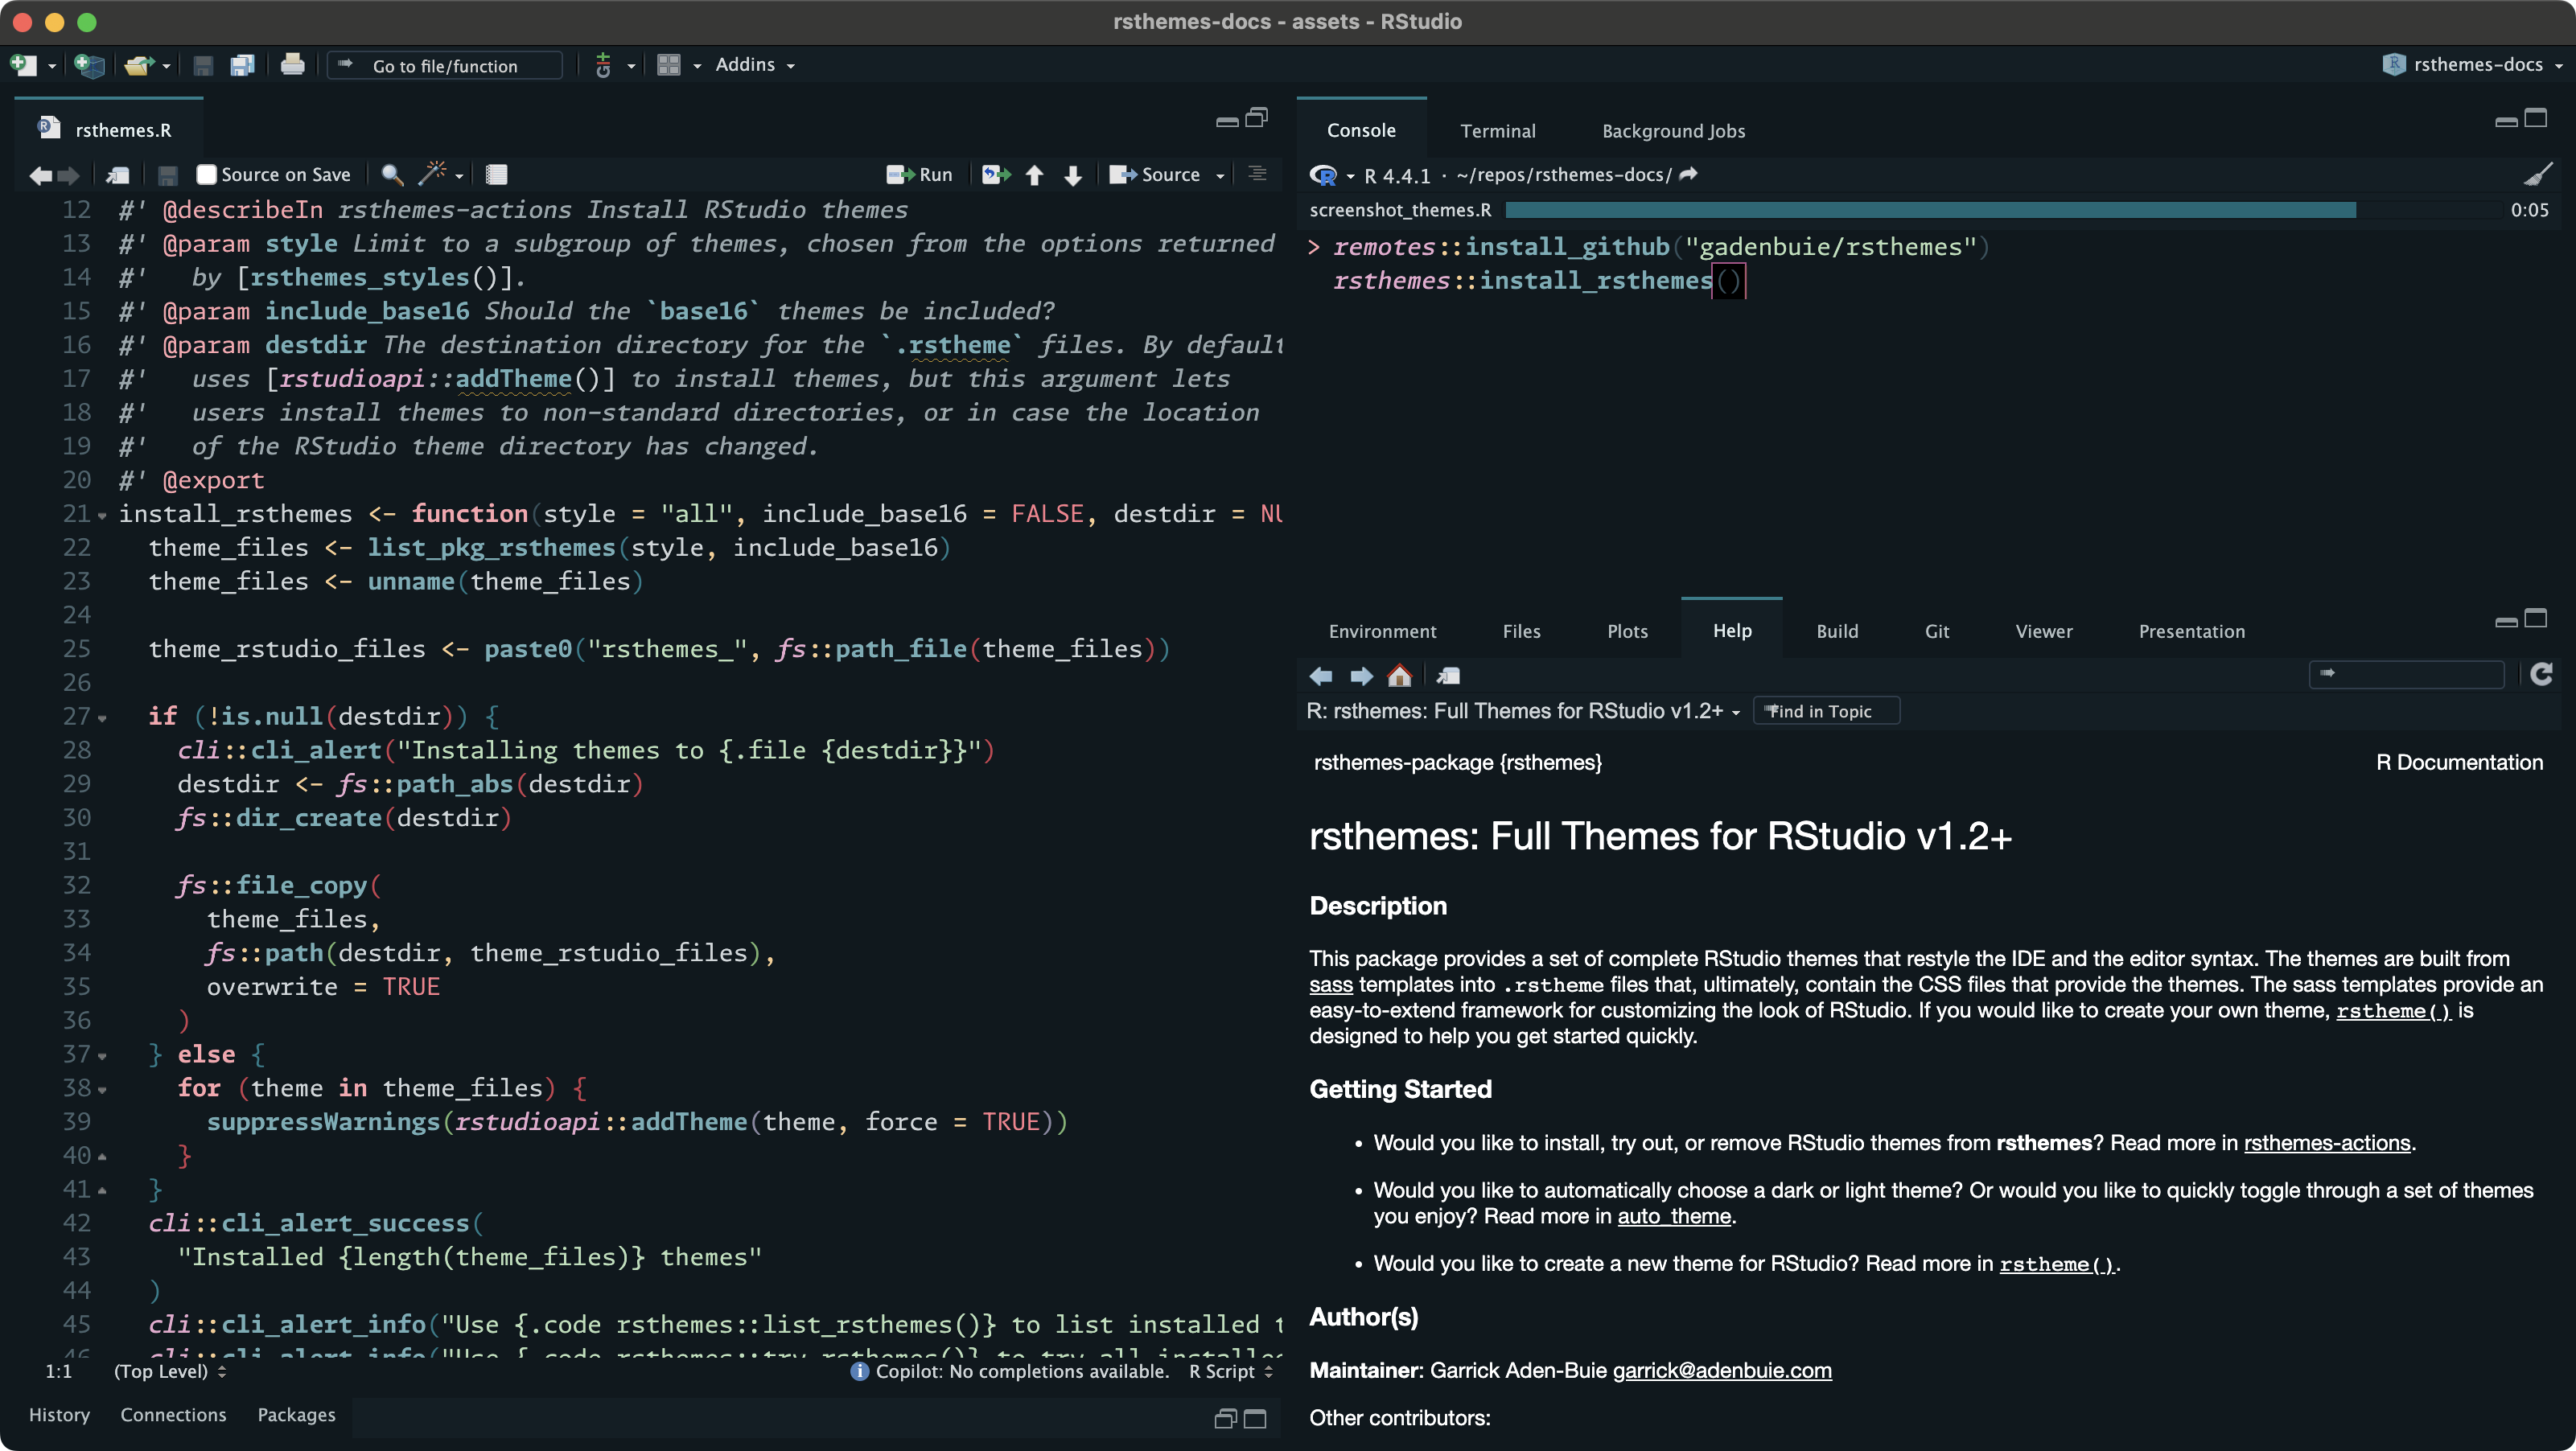
Task: Go to Help home page icon
Action: pyautogui.click(x=1399, y=676)
